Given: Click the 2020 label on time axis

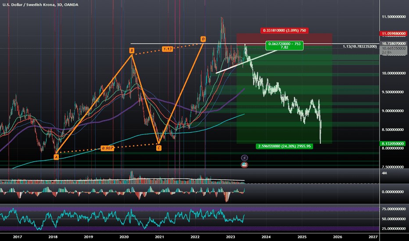Looking at the screenshot, I should [x=124, y=237].
